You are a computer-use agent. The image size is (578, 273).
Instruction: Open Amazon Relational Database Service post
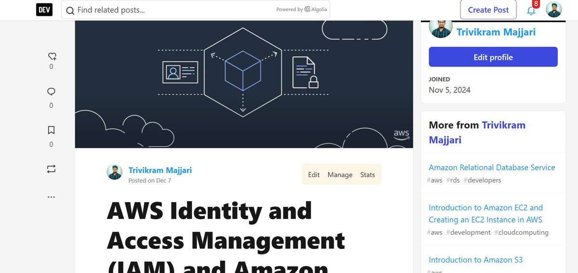[492, 168]
